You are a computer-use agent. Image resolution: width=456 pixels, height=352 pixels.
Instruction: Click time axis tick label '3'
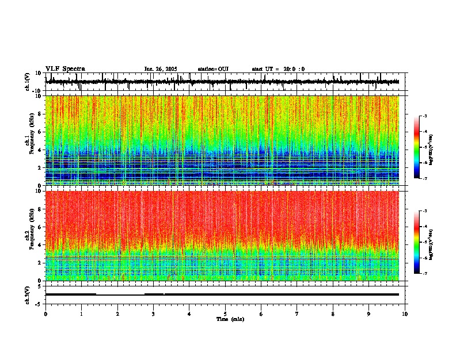(153, 314)
